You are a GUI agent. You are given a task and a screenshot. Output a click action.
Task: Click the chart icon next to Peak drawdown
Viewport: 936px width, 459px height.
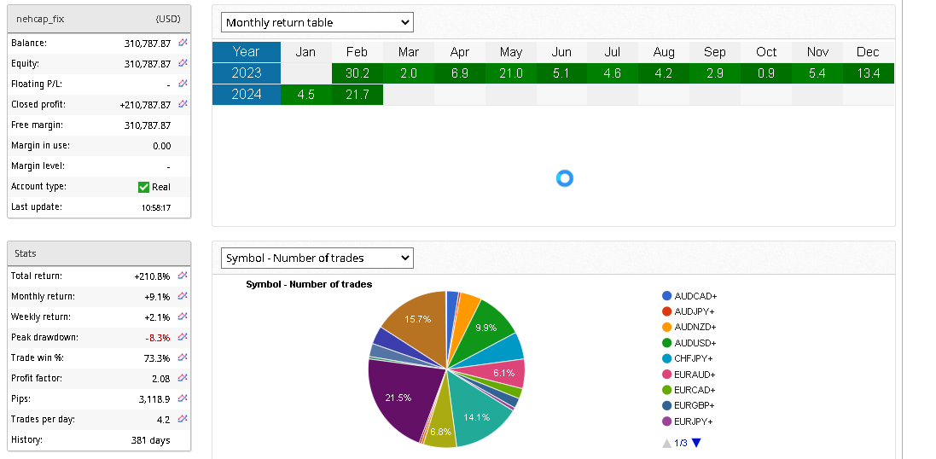pyautogui.click(x=183, y=337)
